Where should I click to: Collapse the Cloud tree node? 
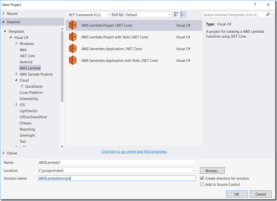(16, 80)
